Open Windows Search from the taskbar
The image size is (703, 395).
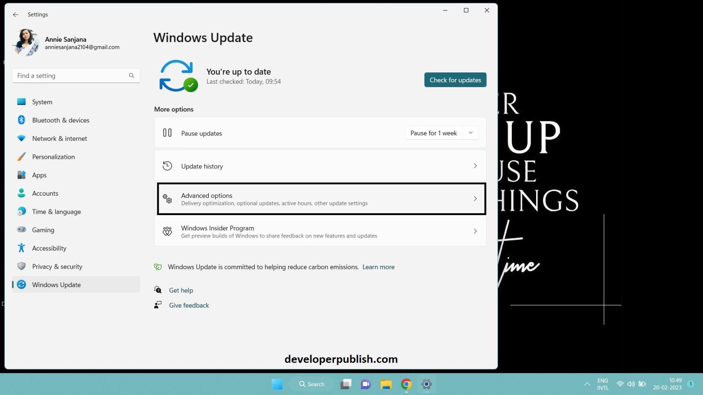click(x=311, y=384)
